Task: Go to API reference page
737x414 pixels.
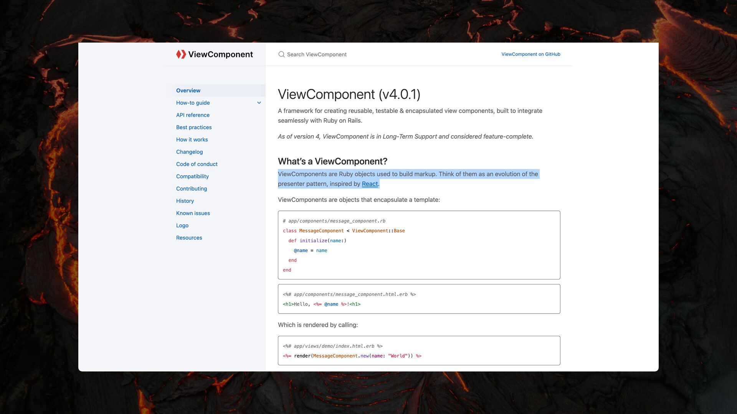Action: pyautogui.click(x=193, y=115)
